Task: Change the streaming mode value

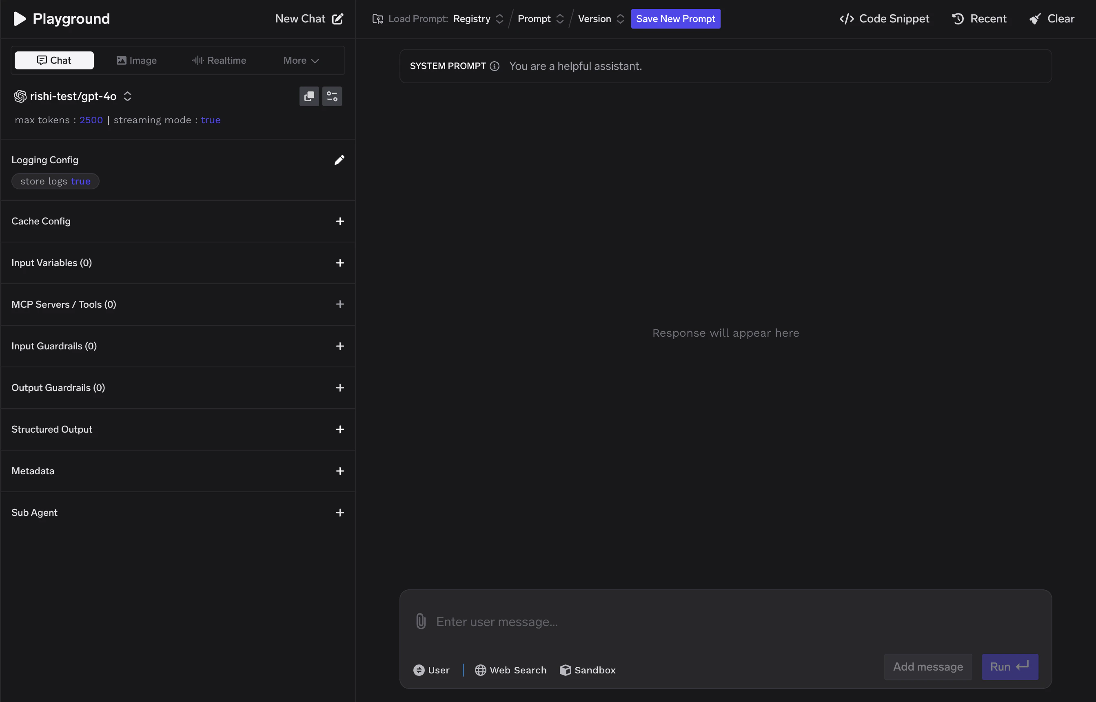Action: [x=211, y=120]
